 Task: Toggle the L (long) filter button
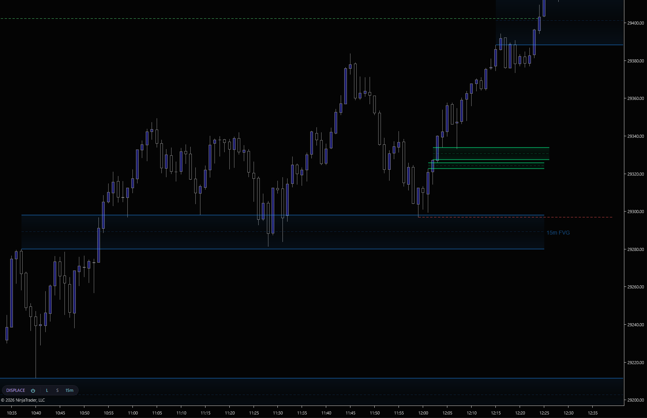(47, 390)
